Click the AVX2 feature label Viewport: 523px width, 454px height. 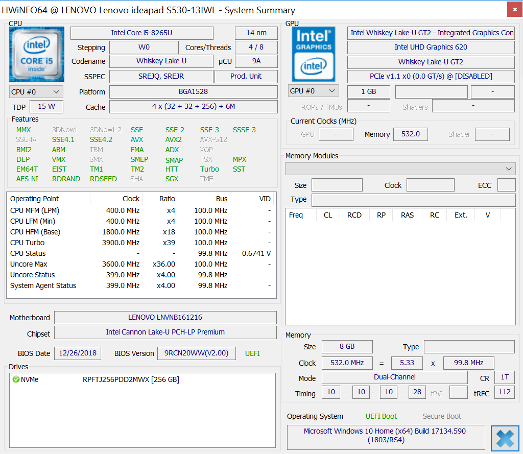pos(174,140)
